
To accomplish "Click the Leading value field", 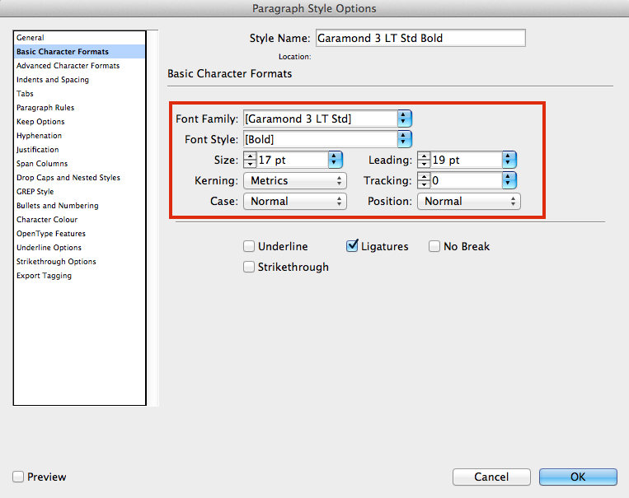I will [466, 161].
